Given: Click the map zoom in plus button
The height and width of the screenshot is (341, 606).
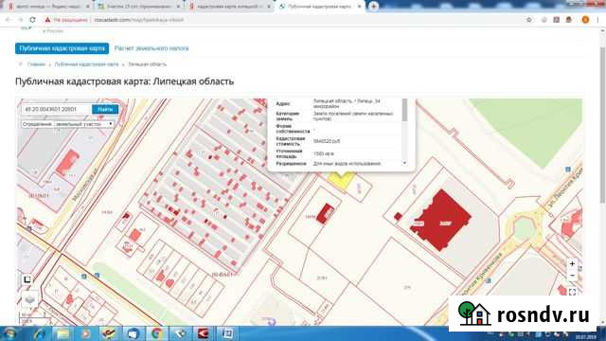Looking at the screenshot, I should point(572,264).
